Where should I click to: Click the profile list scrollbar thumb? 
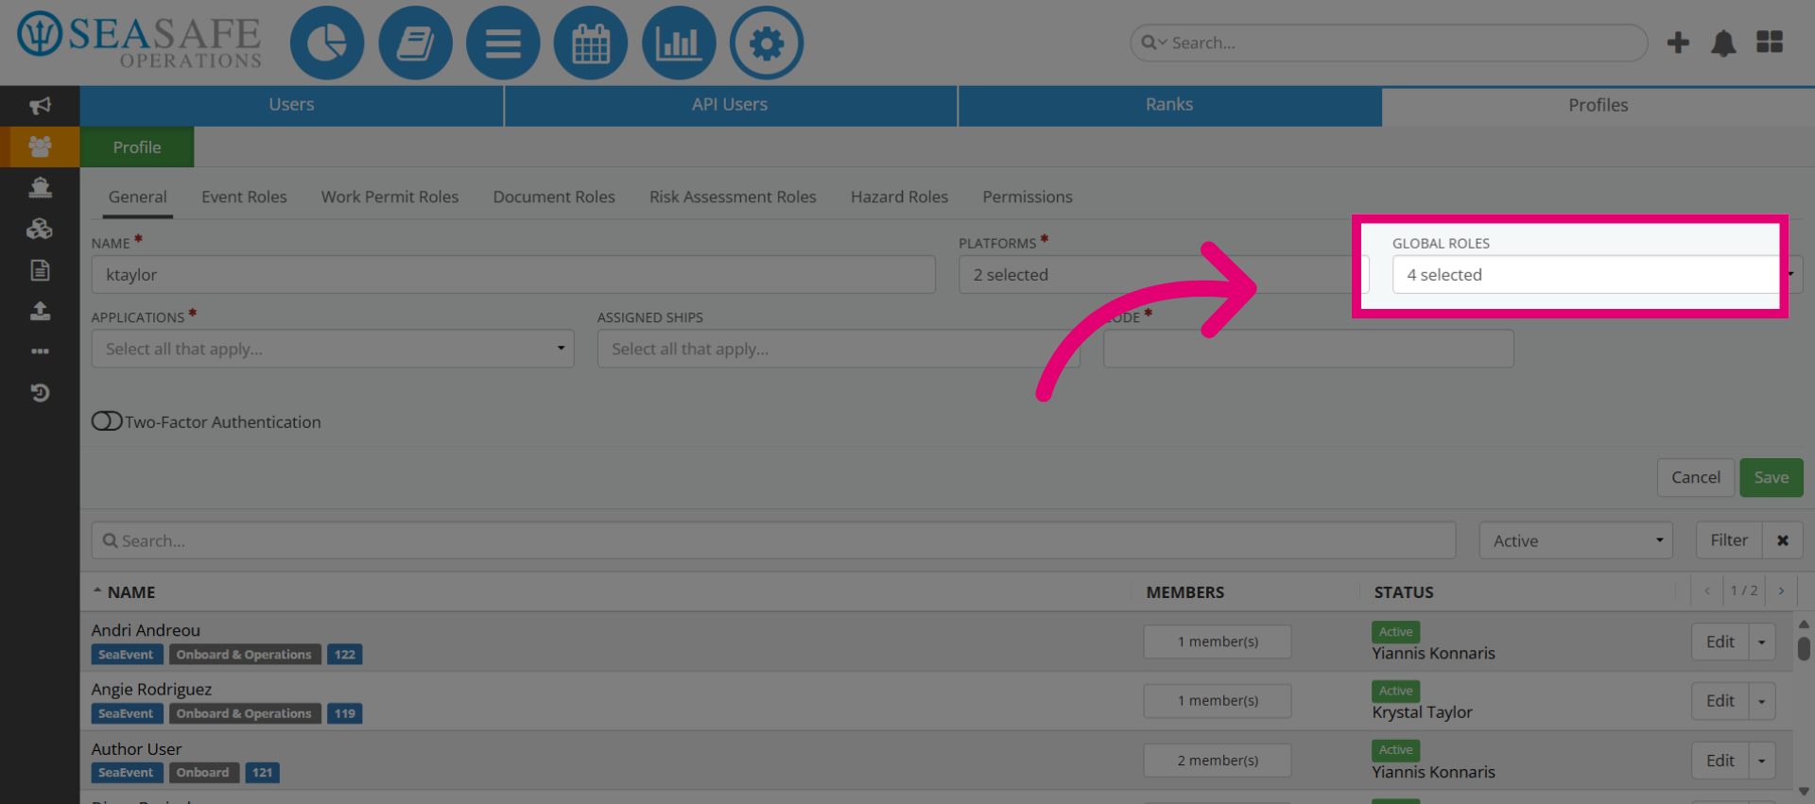pyautogui.click(x=1804, y=648)
